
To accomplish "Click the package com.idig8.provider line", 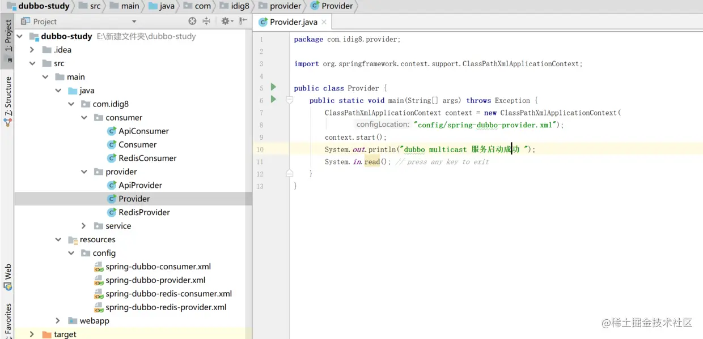I will pyautogui.click(x=347, y=40).
